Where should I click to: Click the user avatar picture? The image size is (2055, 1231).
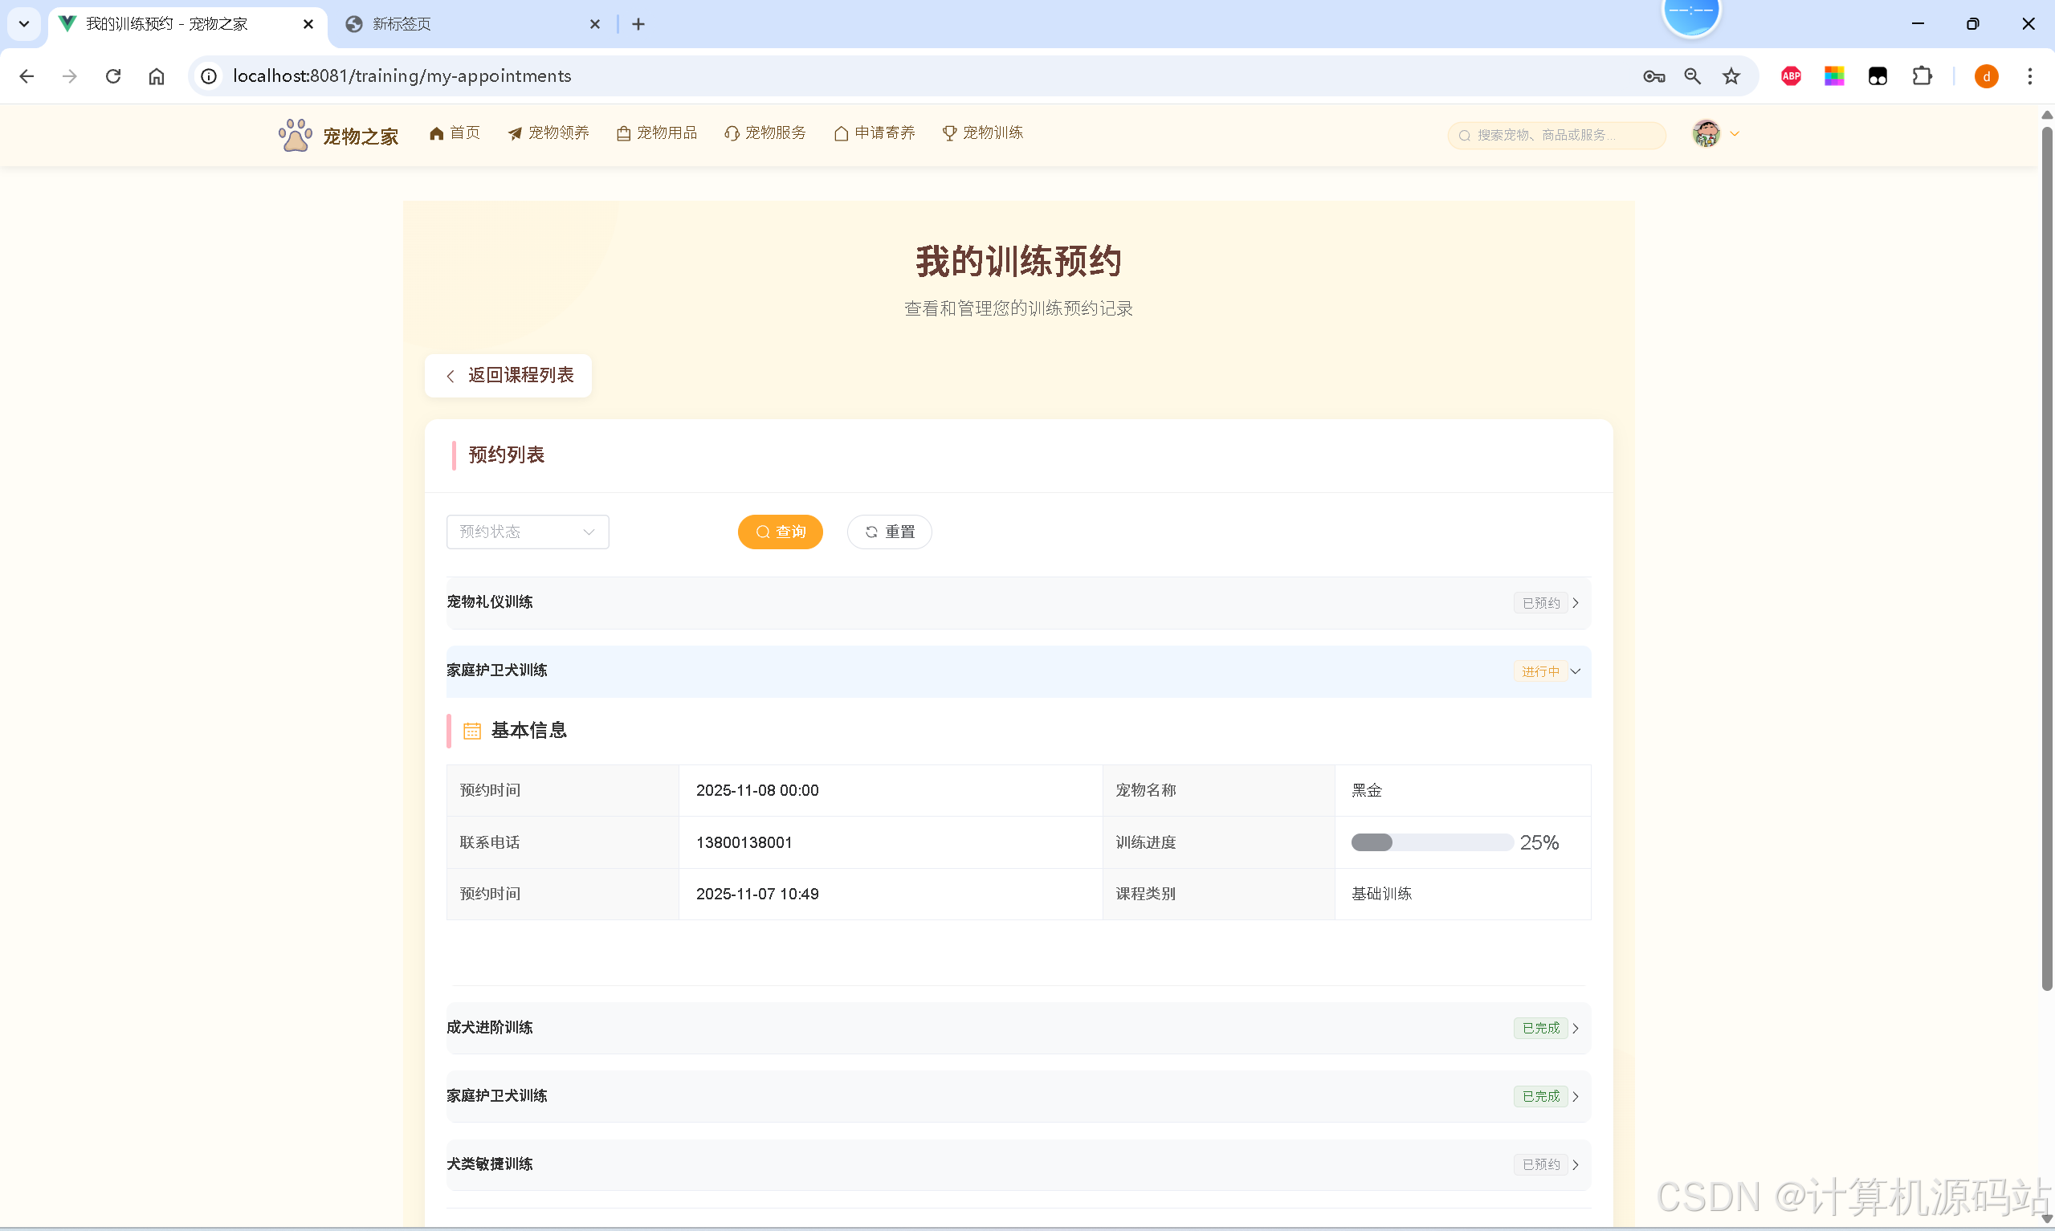pyautogui.click(x=1706, y=133)
